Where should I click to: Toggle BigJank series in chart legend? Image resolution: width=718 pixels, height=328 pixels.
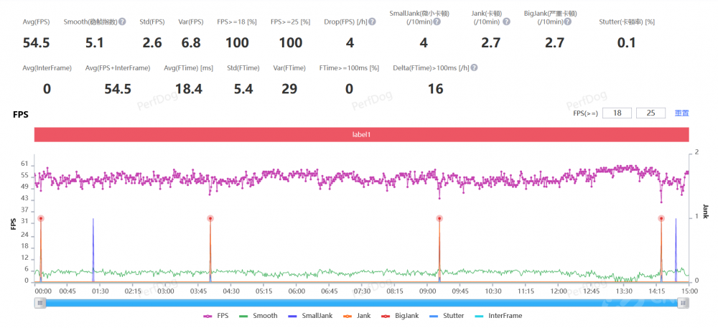tap(400, 316)
